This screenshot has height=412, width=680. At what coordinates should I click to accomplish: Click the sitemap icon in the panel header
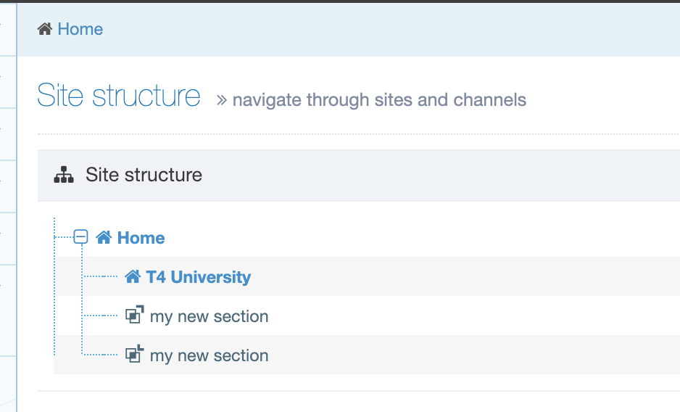(64, 175)
